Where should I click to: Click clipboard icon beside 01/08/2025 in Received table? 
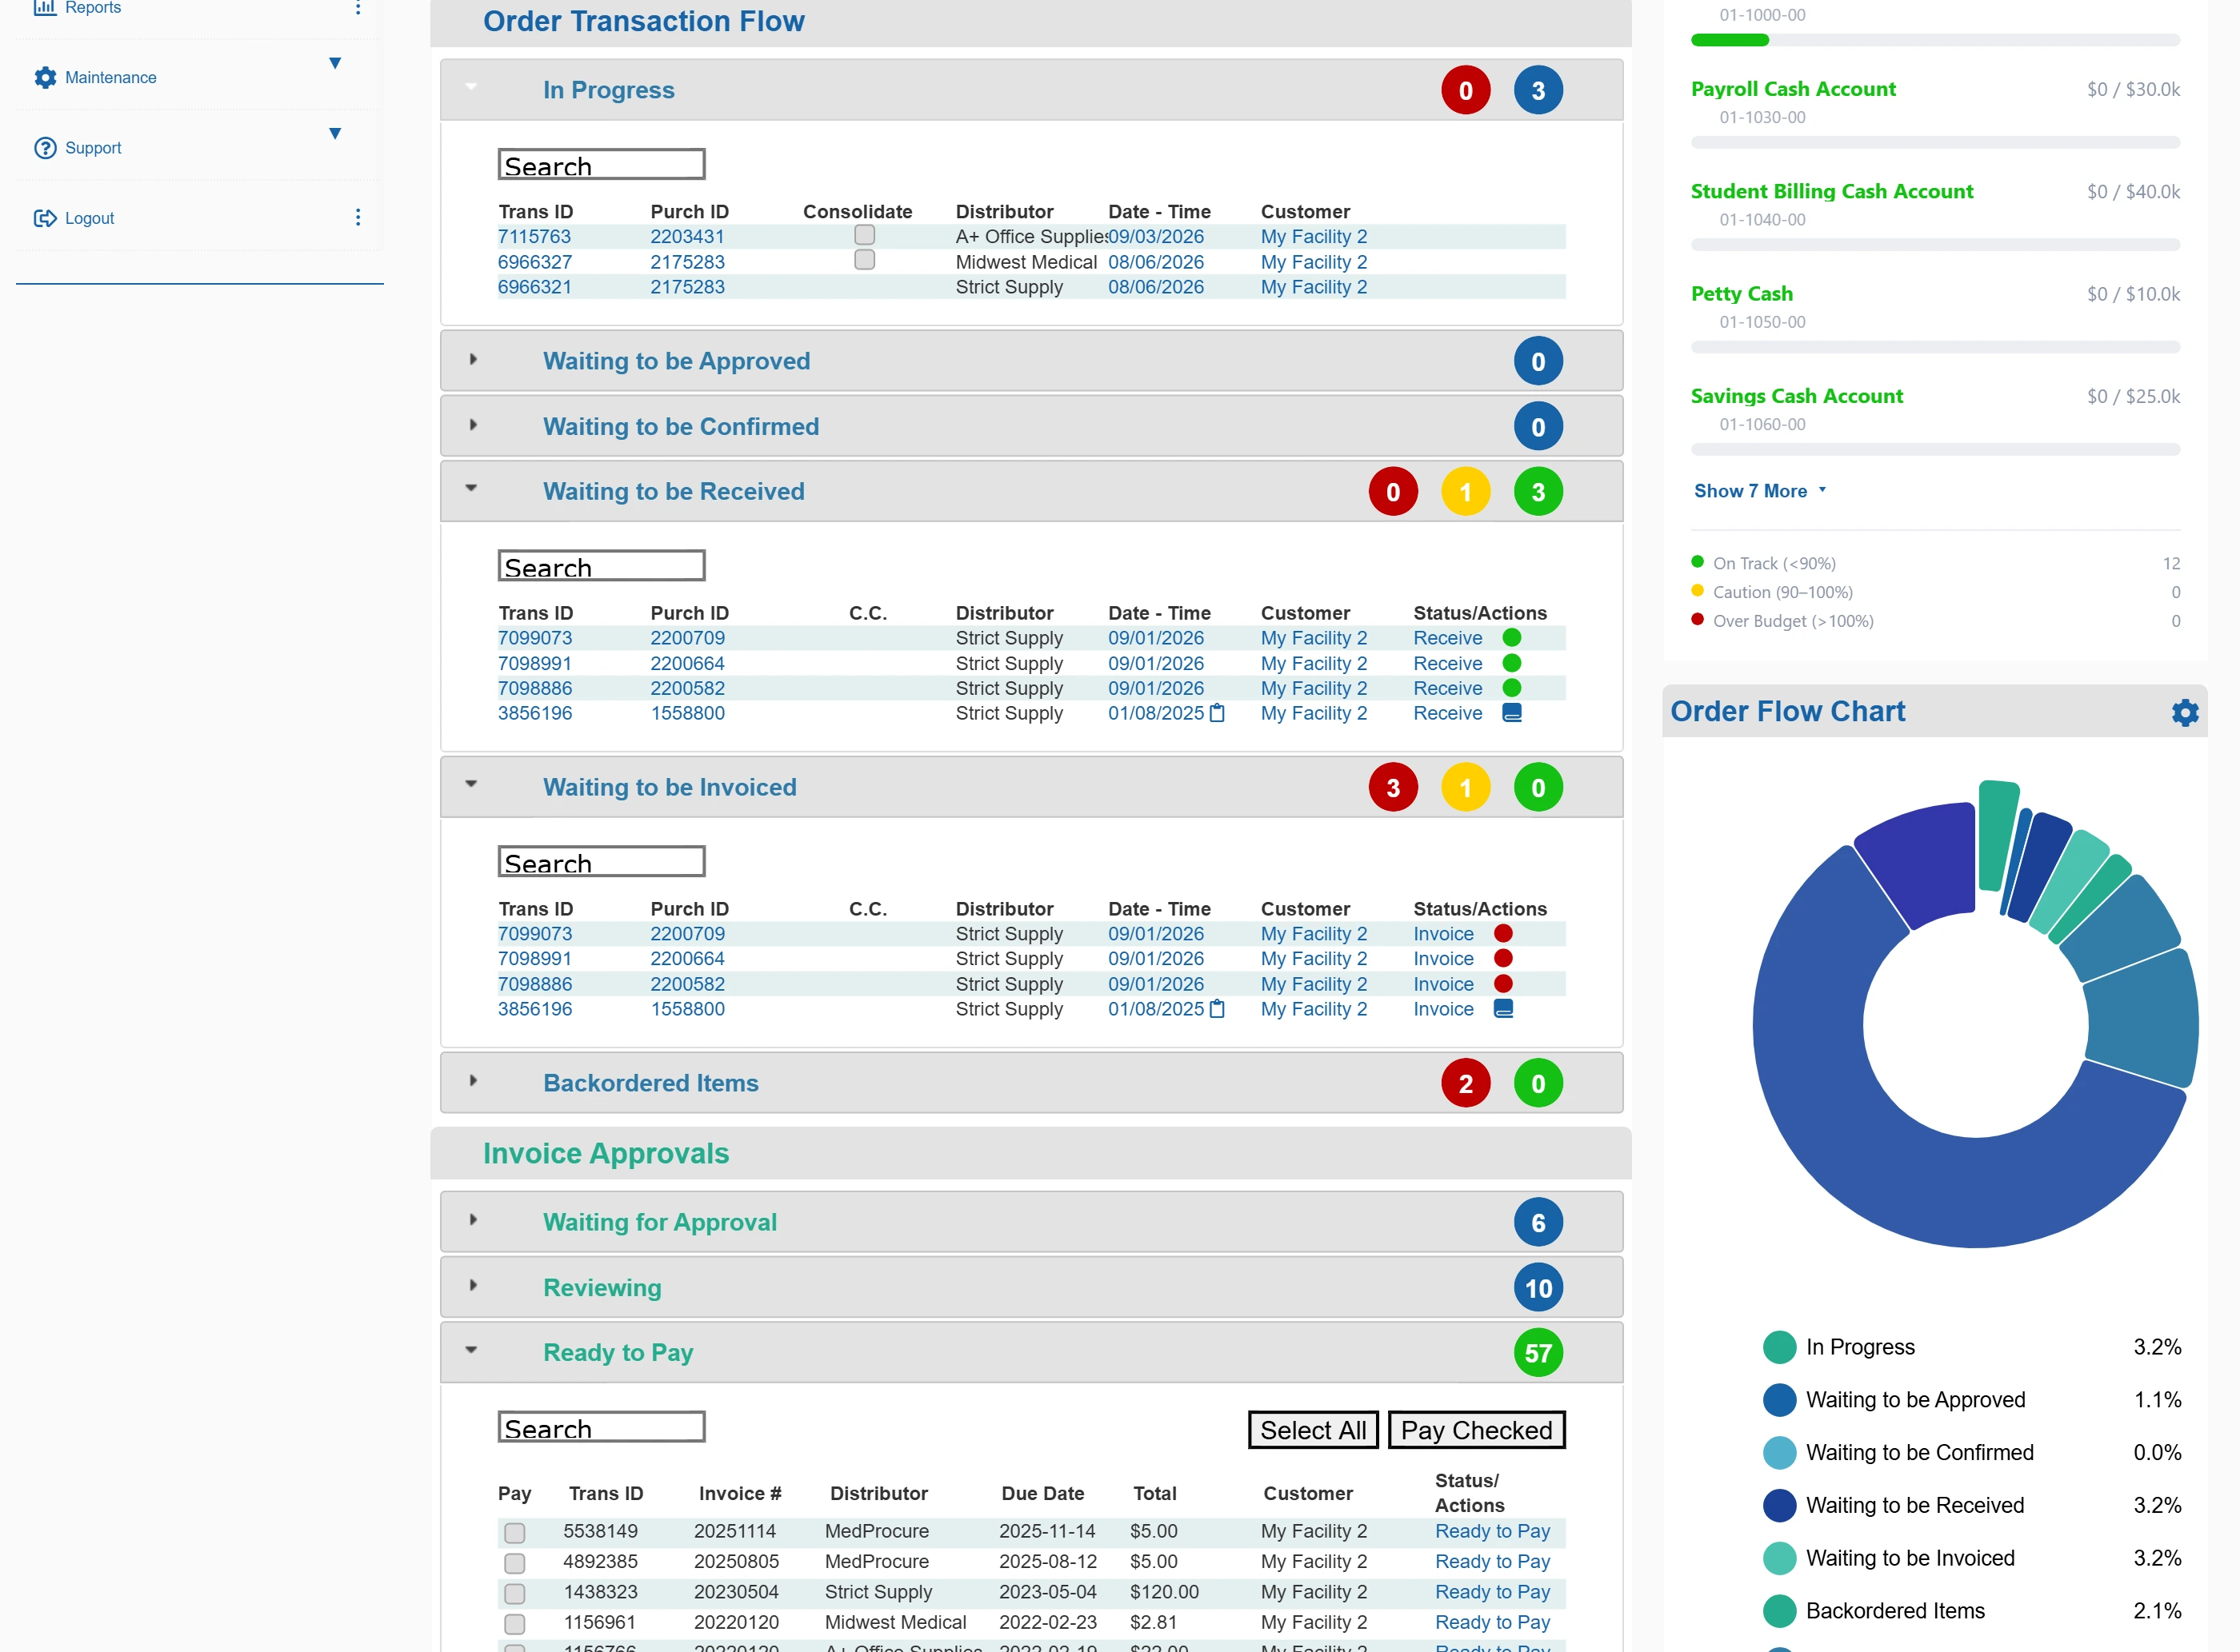click(x=1217, y=713)
